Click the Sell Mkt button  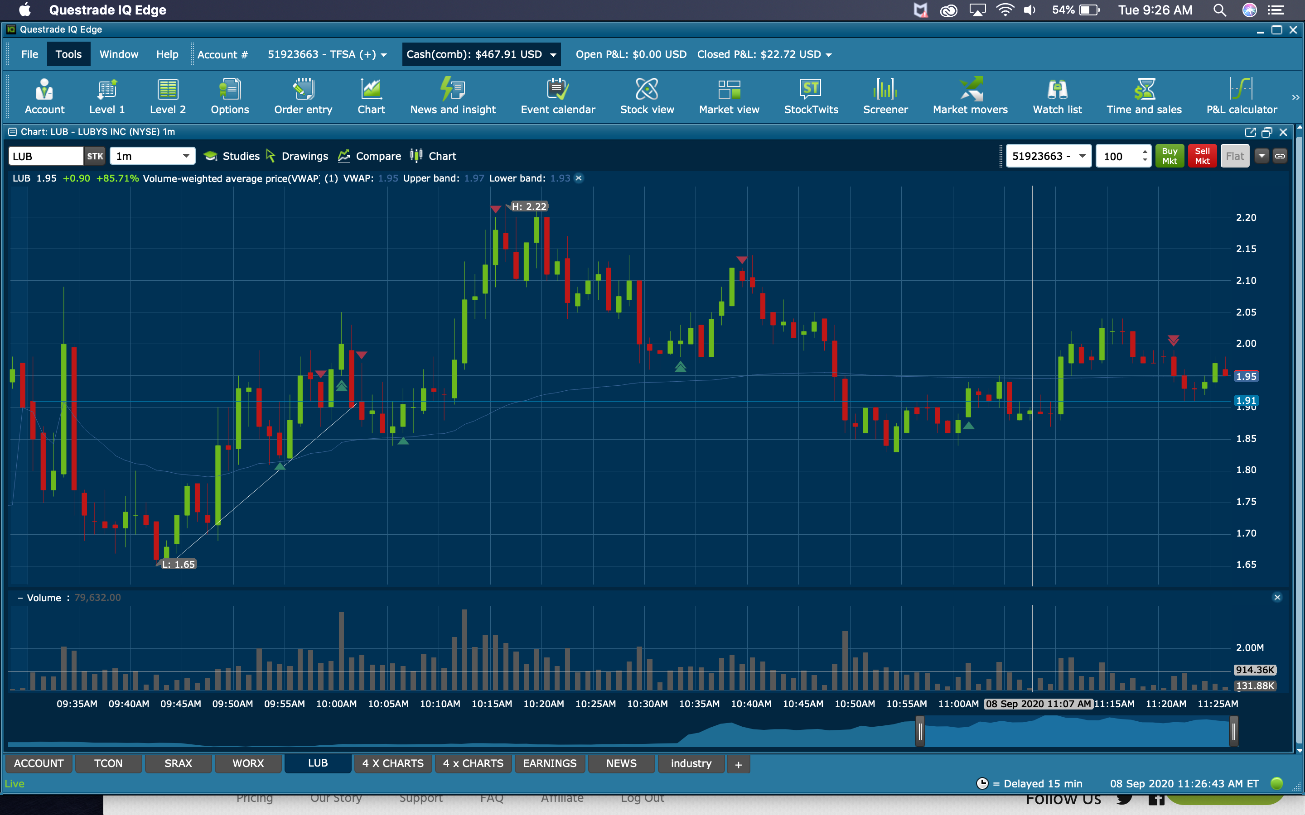(1202, 156)
